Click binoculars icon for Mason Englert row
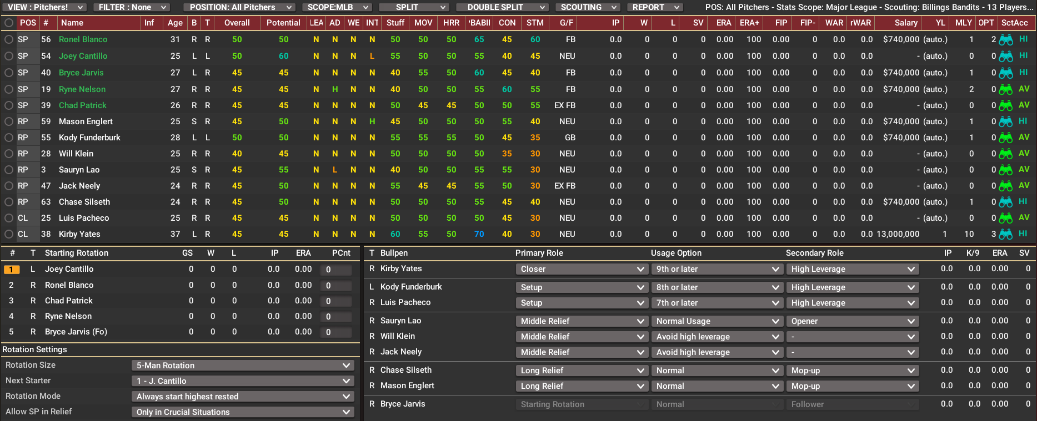 pos(1005,121)
